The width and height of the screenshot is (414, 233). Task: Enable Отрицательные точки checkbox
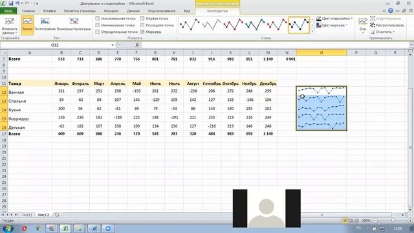(98, 32)
